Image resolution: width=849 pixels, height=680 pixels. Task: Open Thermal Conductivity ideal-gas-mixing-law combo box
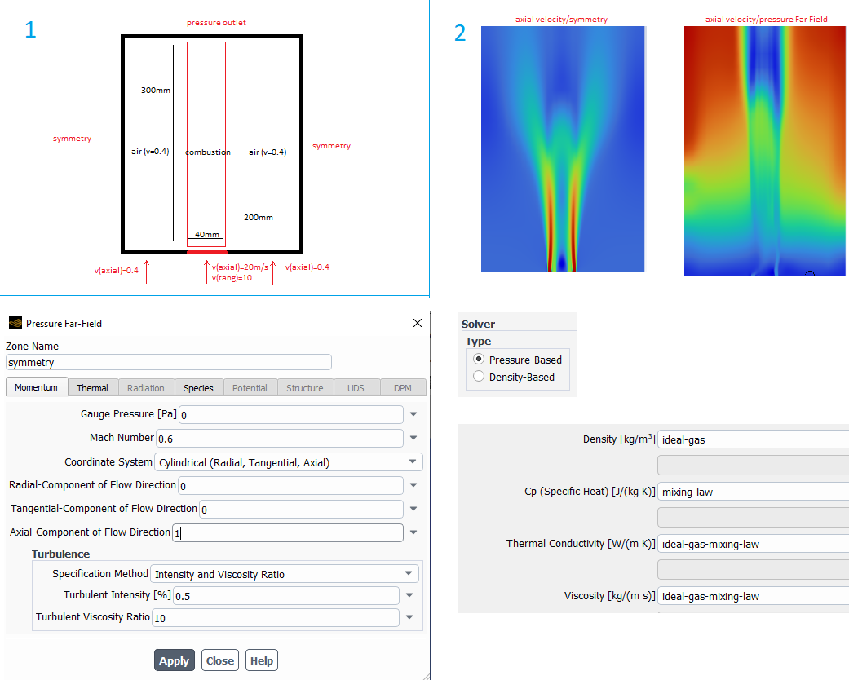(753, 544)
